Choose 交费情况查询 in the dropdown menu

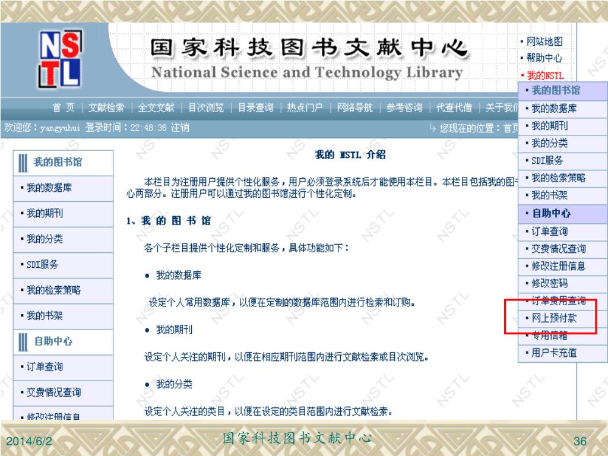[x=563, y=249]
